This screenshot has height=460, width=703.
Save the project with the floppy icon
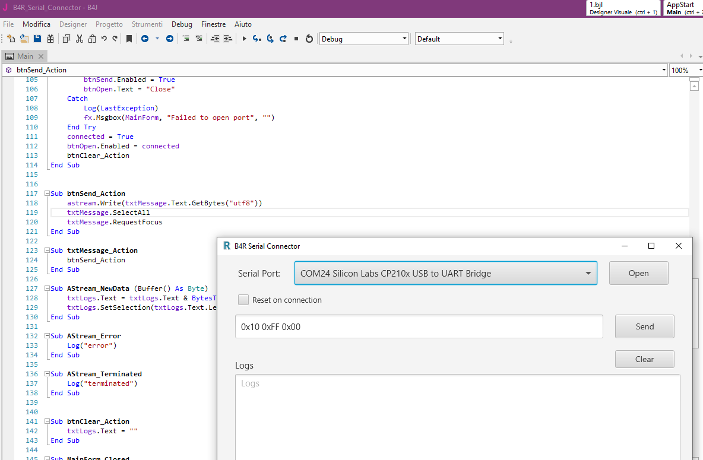point(37,39)
